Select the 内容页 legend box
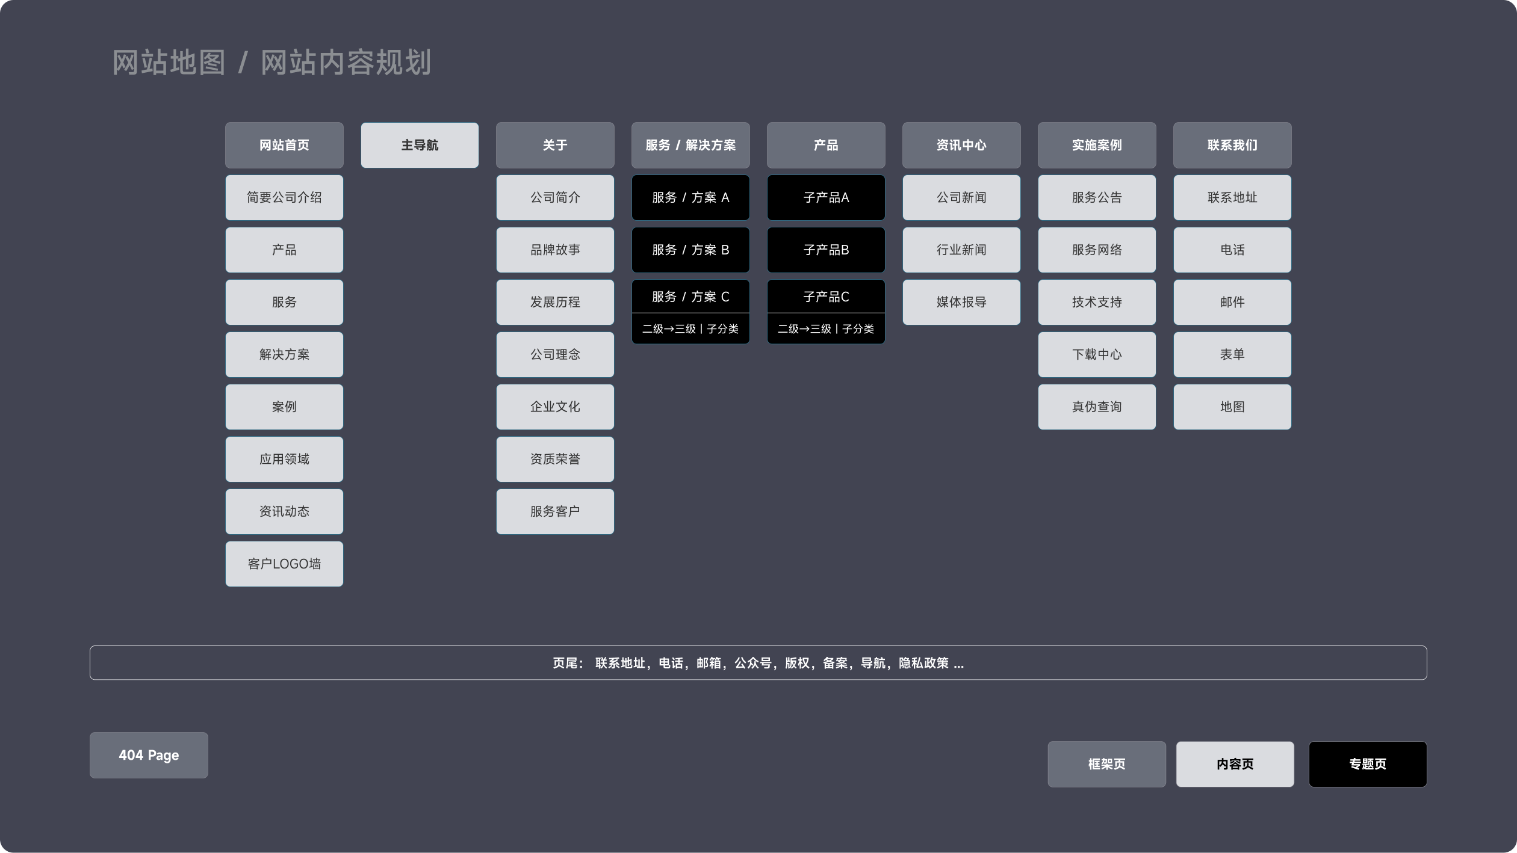The width and height of the screenshot is (1517, 853). click(1235, 764)
